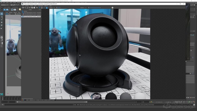This screenshot has width=197, height=111.
Task: Collapse the first PhysicalSpecMaterials catalog entry arrow
Action: coord(22,13)
